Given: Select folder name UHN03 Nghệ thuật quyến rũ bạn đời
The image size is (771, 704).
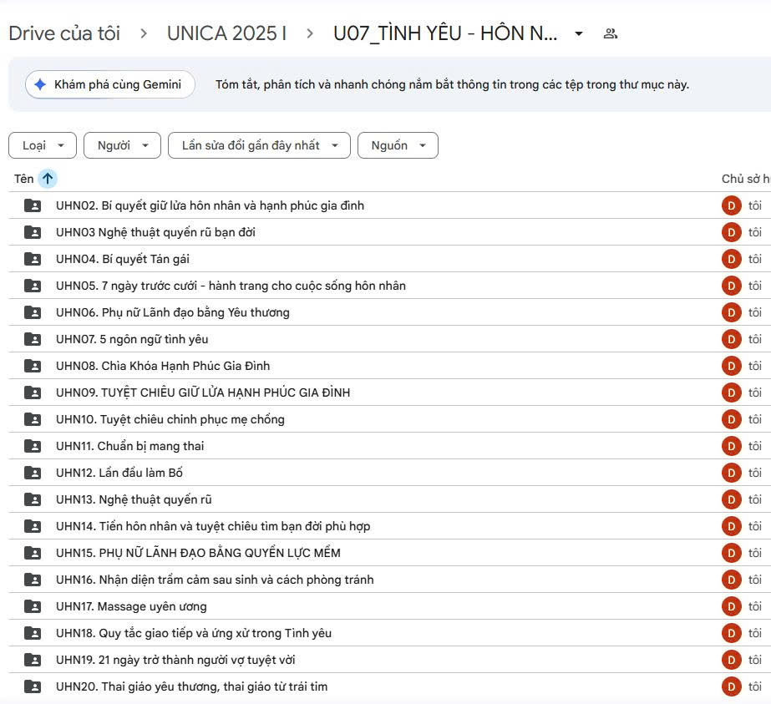Looking at the screenshot, I should (x=155, y=232).
